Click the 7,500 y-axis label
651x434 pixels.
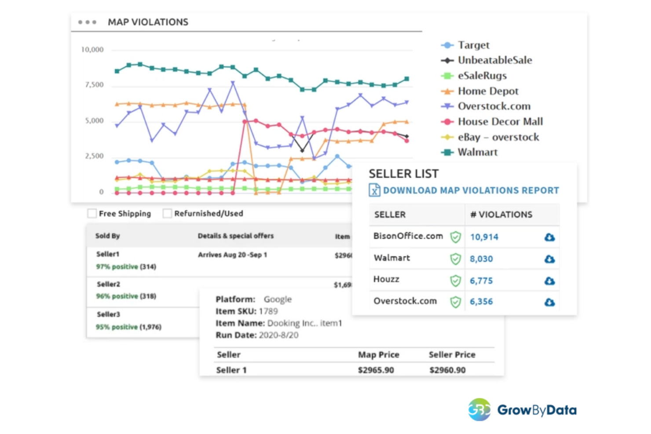pyautogui.click(x=94, y=84)
